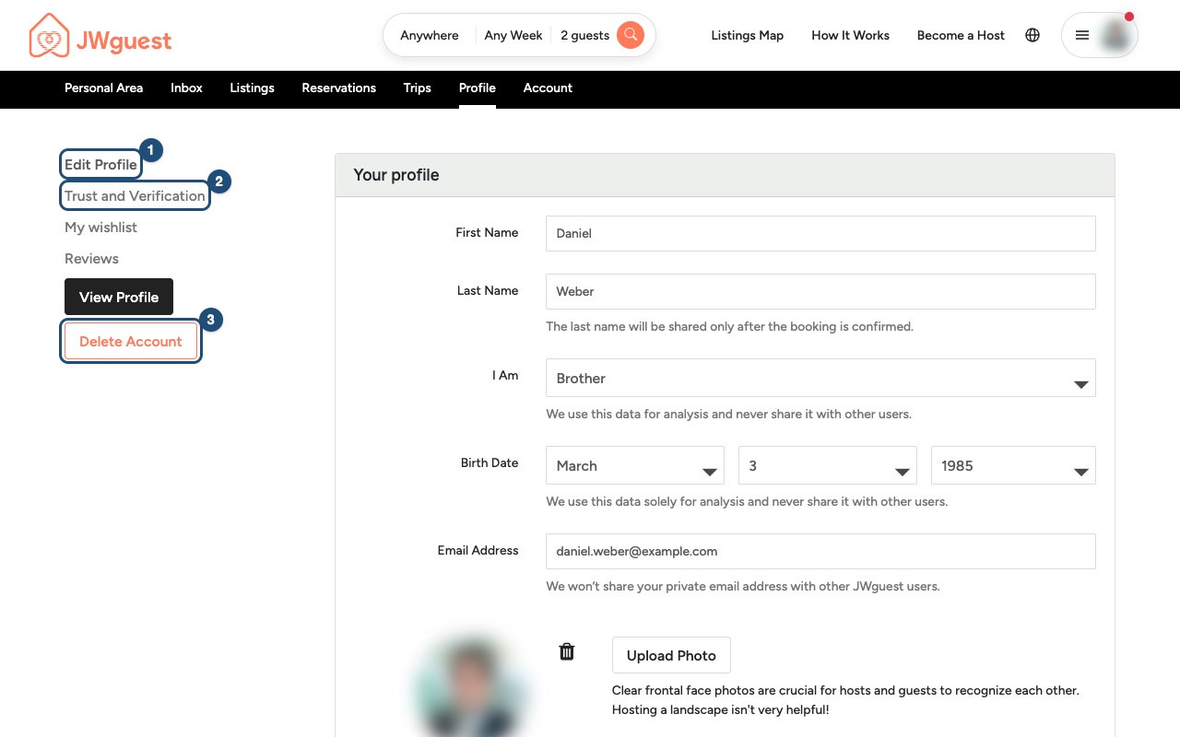Click Any Week in search bar
Image resolution: width=1180 pixels, height=737 pixels.
(513, 35)
